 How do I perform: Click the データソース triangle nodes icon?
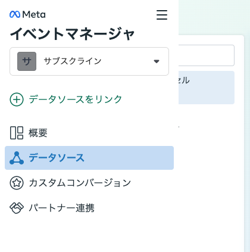[x=17, y=158]
